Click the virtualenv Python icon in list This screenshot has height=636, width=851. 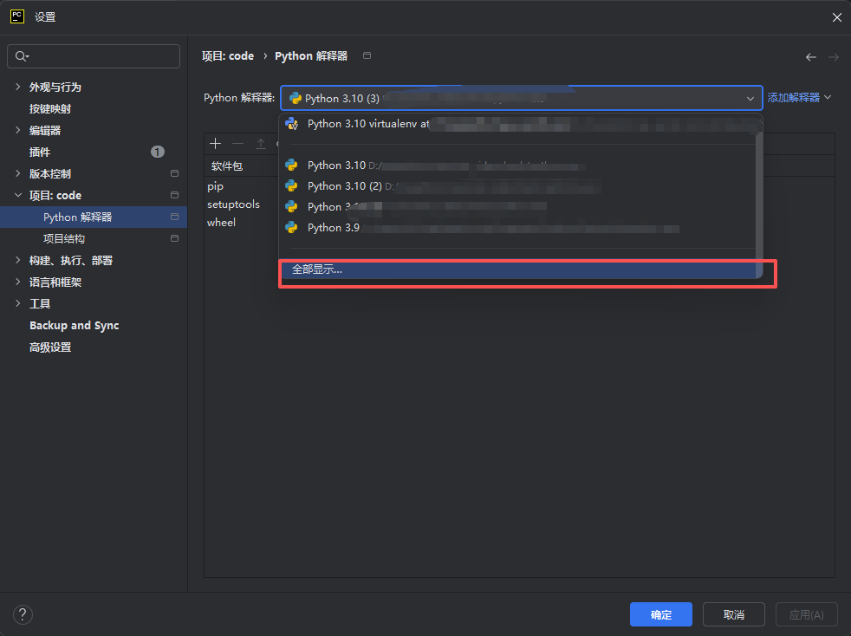[x=292, y=124]
